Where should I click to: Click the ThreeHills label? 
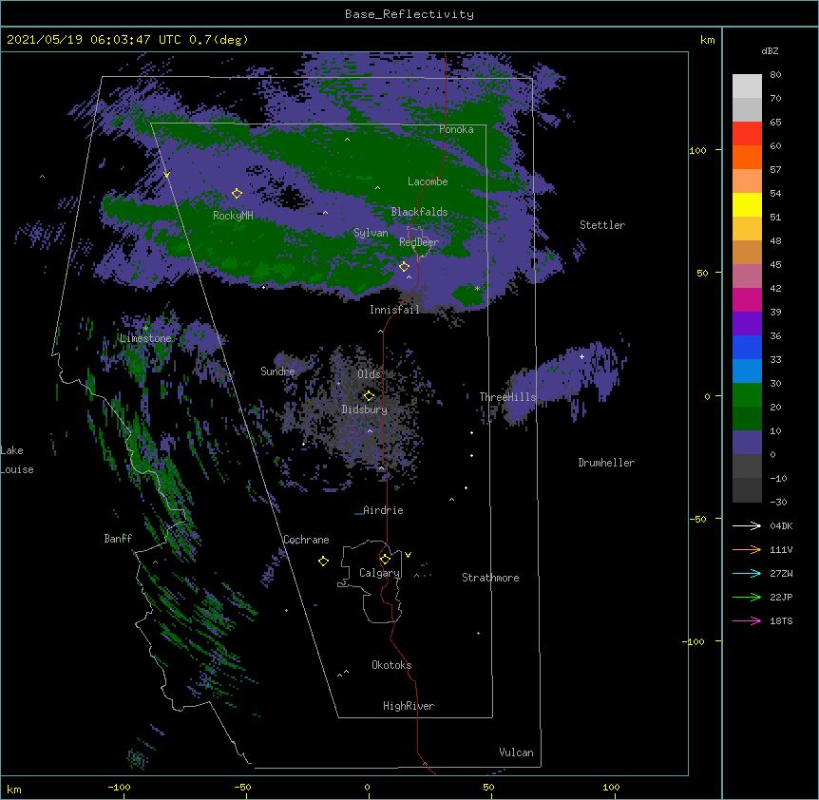507,397
